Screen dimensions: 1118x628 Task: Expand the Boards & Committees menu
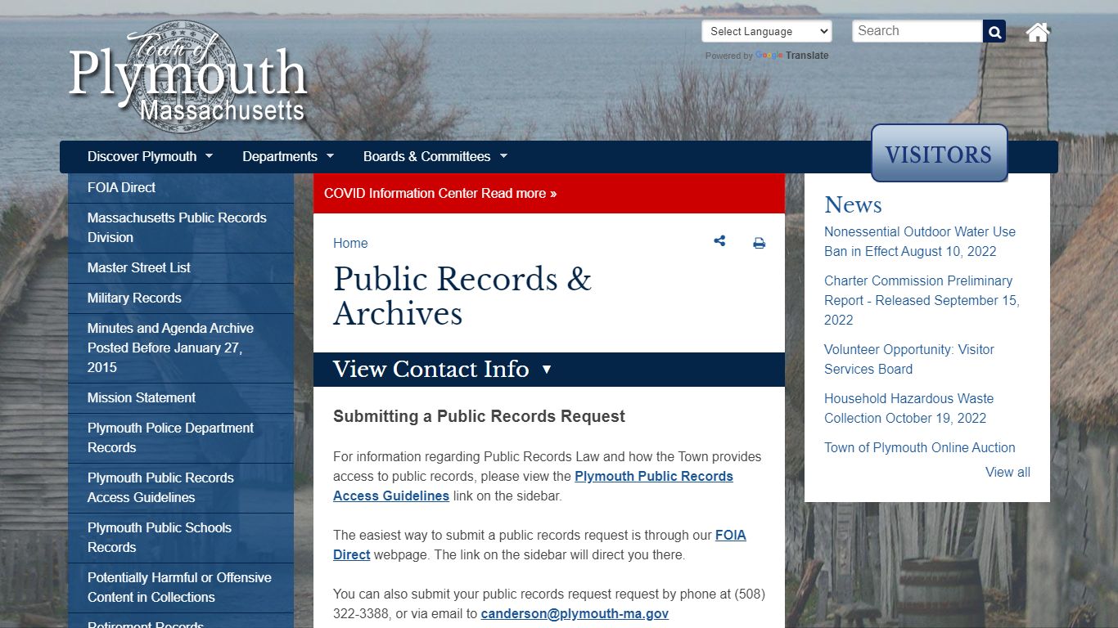(435, 156)
